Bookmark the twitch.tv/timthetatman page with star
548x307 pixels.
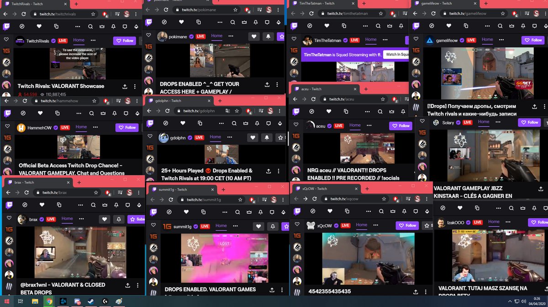[x=381, y=14]
